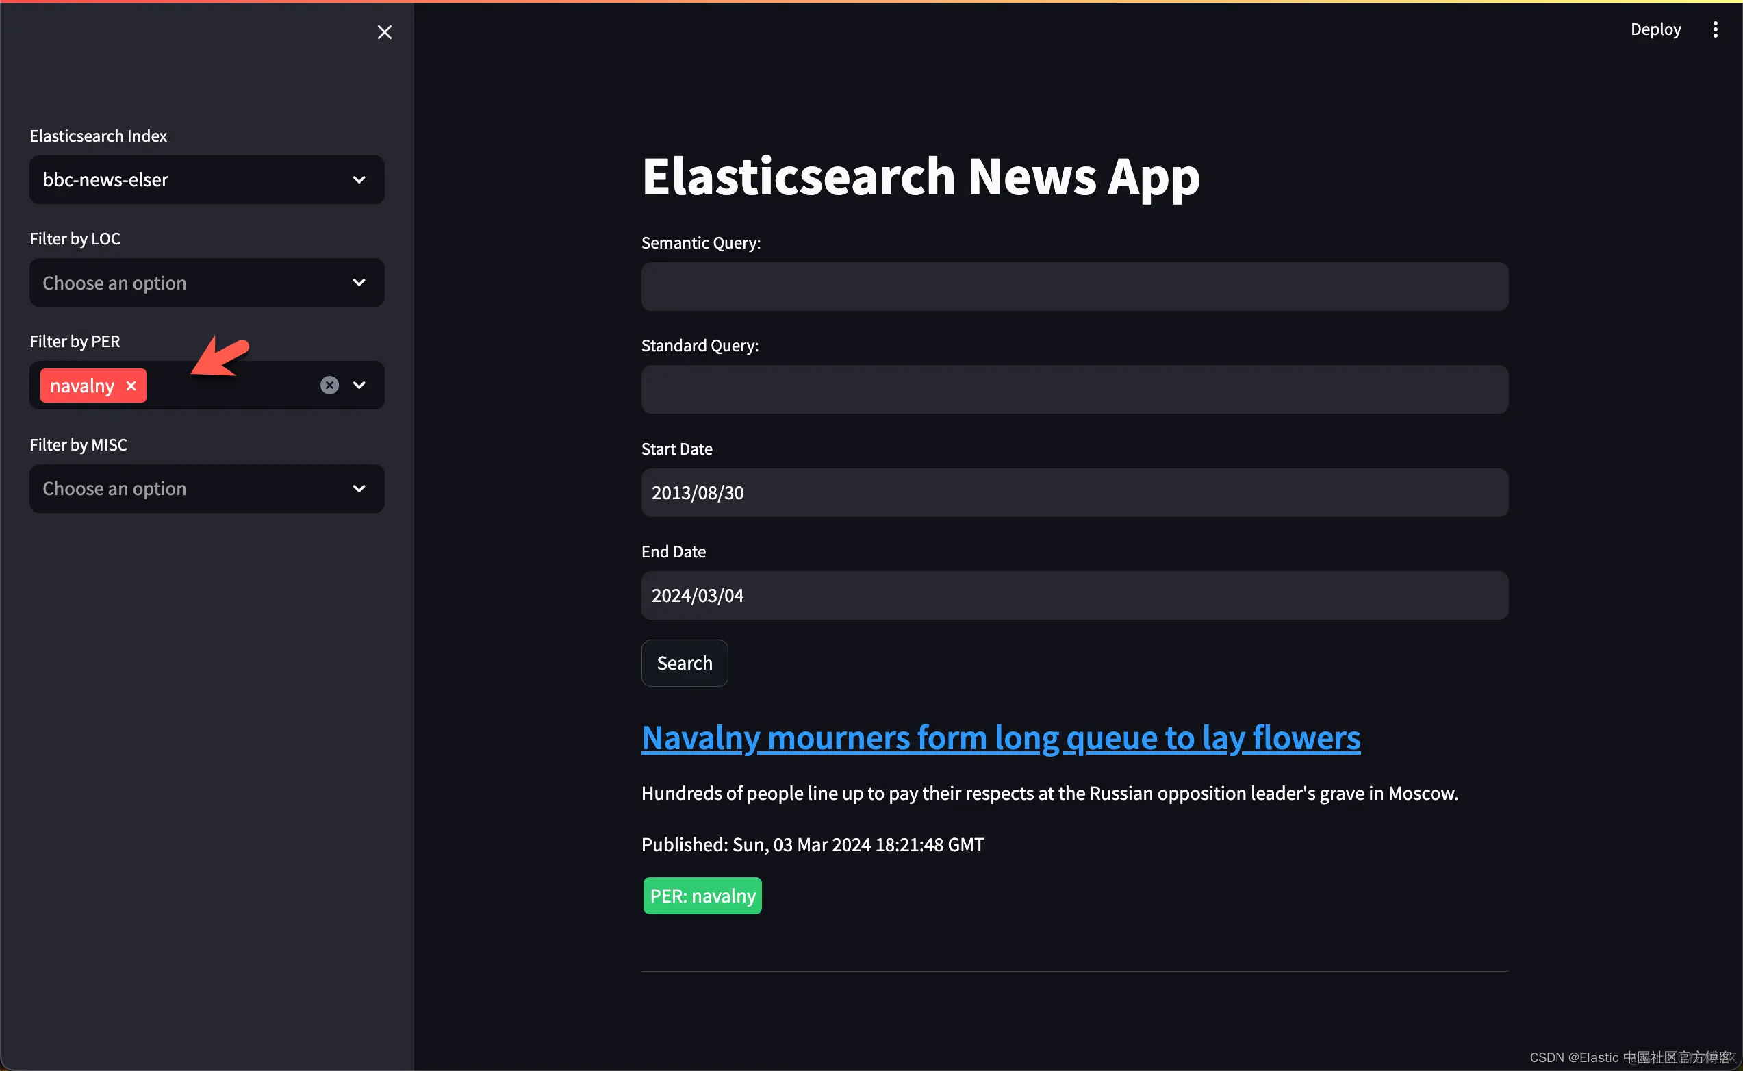Open the three-dot main menu

coord(1715,29)
